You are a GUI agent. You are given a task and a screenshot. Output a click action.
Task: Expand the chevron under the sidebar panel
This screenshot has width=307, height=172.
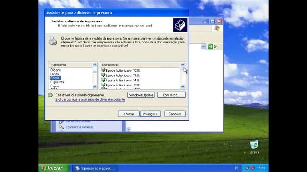tap(128, 129)
